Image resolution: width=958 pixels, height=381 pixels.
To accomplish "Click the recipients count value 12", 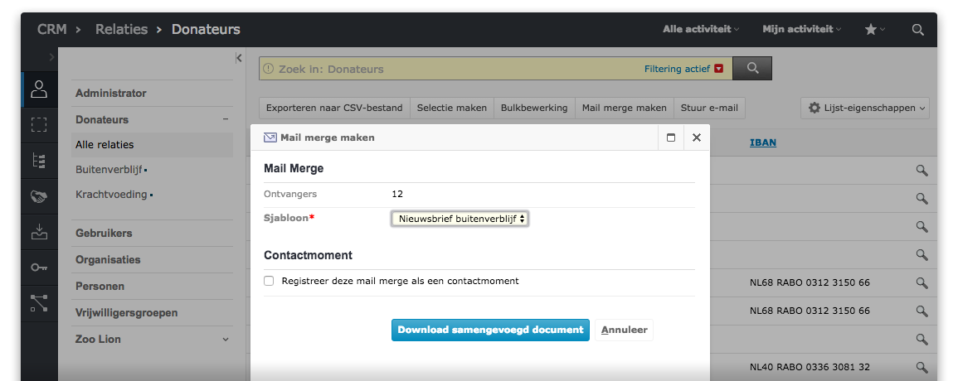I will tap(397, 194).
